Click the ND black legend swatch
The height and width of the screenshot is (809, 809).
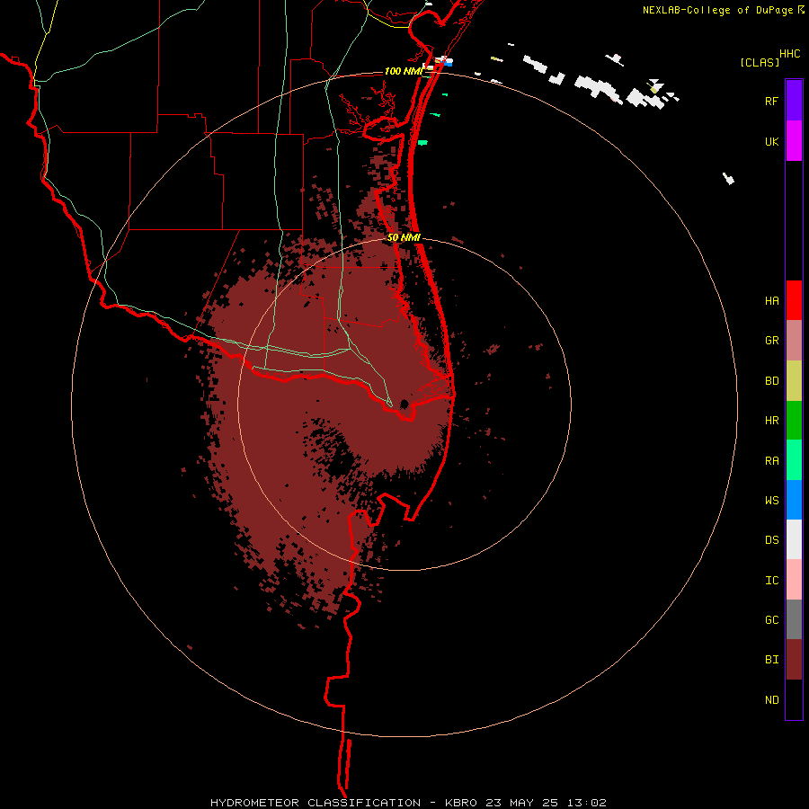click(x=794, y=699)
